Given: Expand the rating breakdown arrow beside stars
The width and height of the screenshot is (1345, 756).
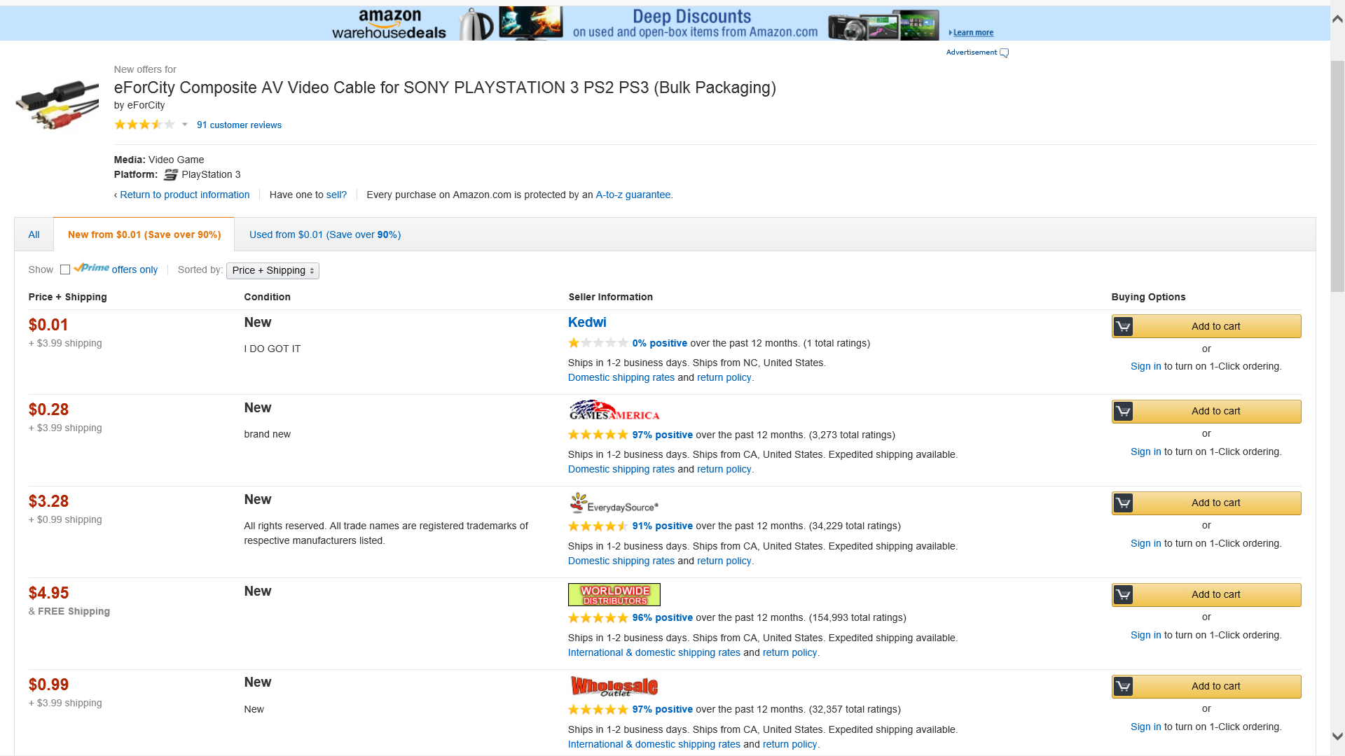Looking at the screenshot, I should 185,125.
